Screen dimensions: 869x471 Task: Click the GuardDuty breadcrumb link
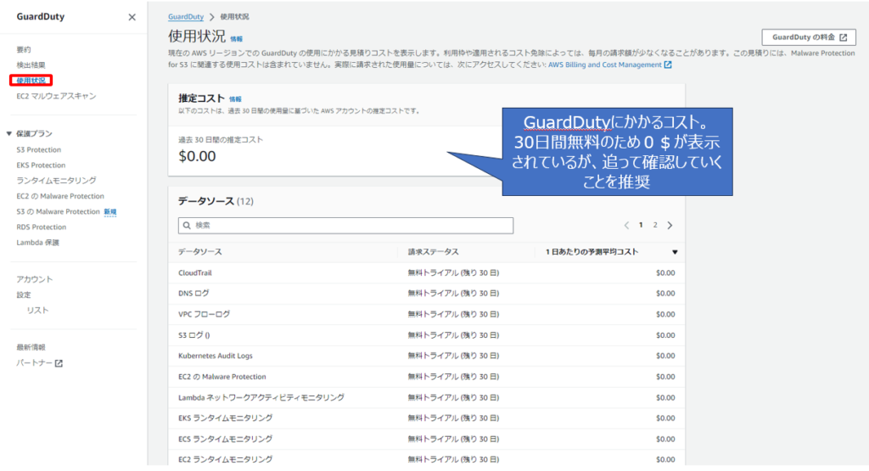[x=186, y=17]
